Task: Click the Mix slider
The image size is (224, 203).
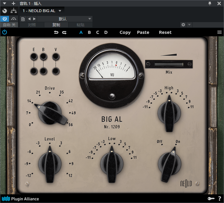Action: [x=169, y=64]
